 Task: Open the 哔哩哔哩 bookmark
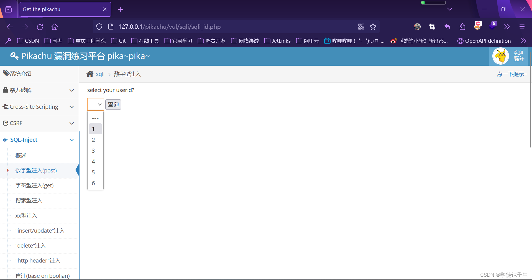(354, 41)
